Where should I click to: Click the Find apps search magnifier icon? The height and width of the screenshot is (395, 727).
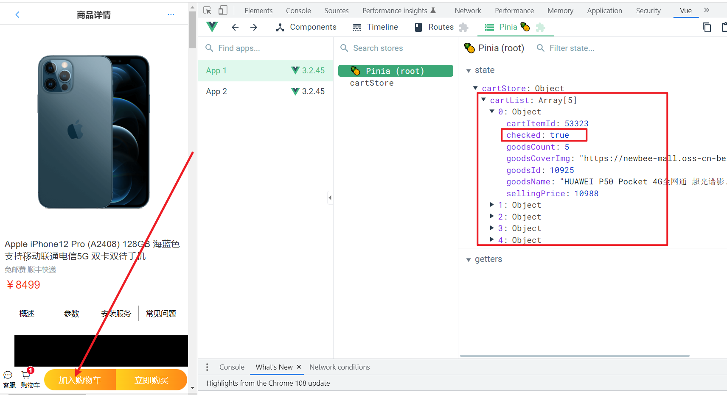coord(209,48)
